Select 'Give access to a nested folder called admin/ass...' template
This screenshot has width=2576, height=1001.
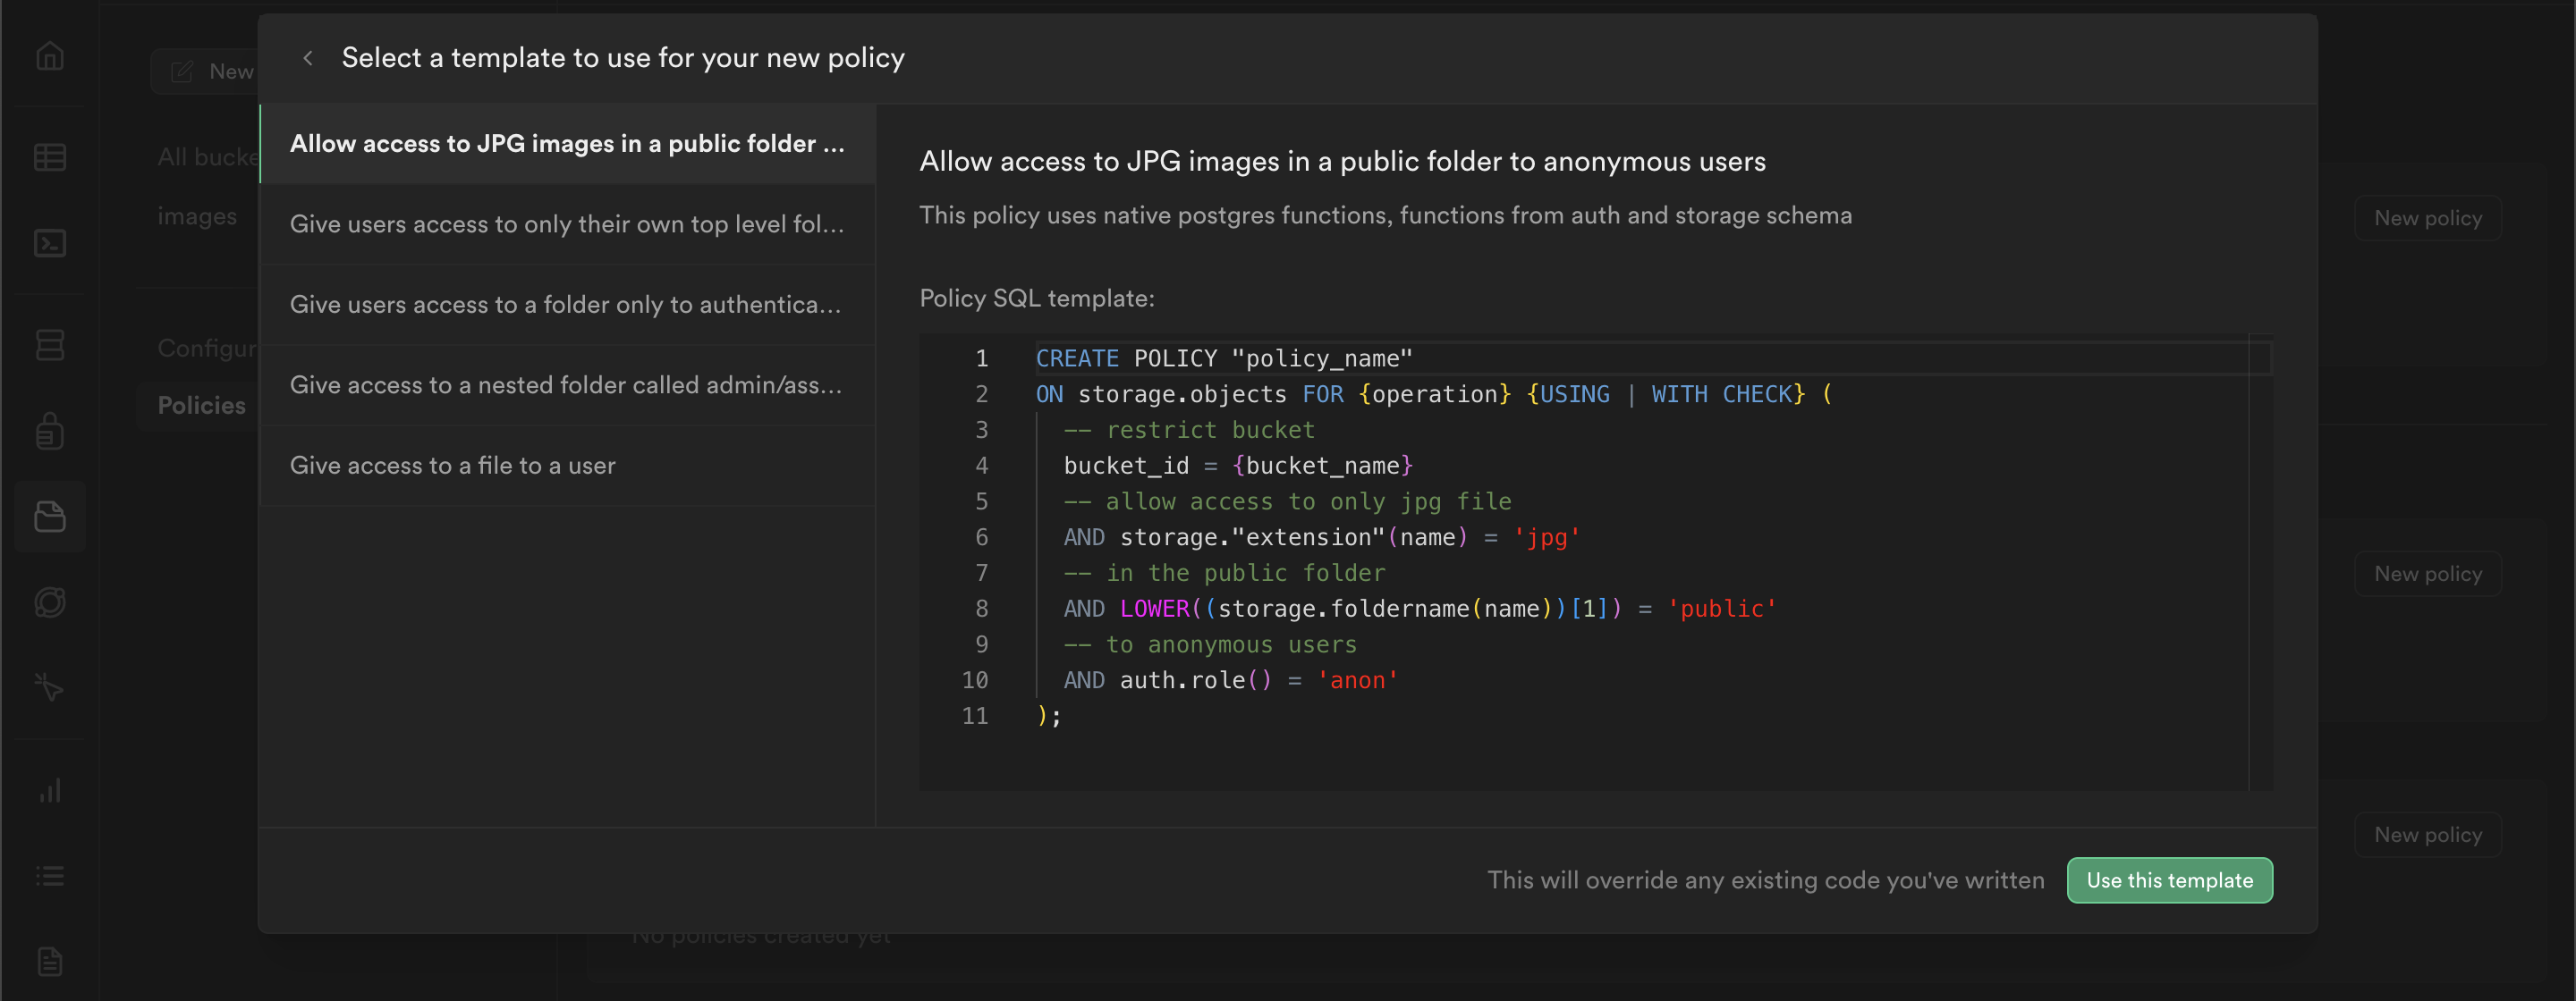pos(567,384)
